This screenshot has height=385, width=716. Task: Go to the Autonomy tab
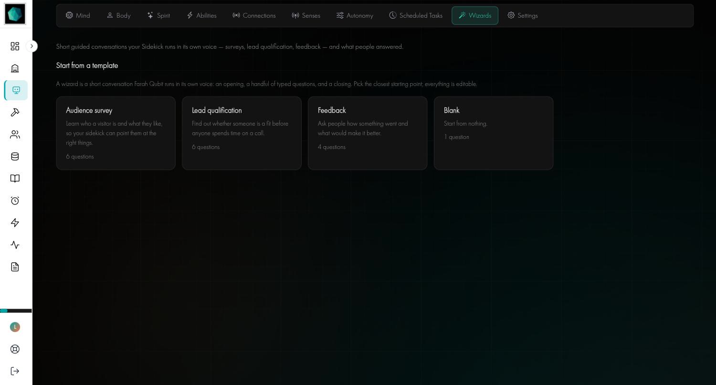[355, 16]
